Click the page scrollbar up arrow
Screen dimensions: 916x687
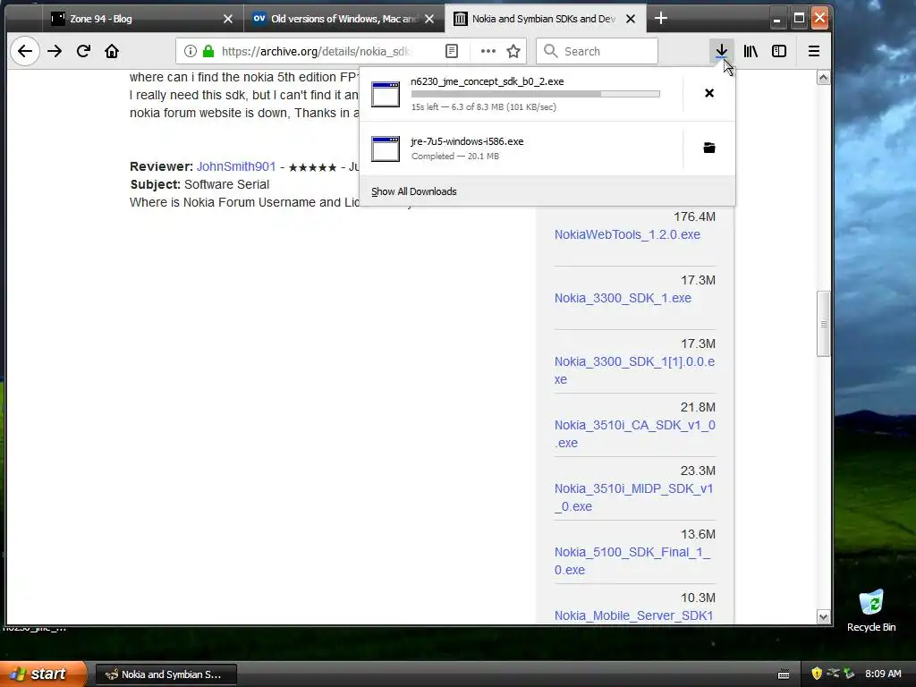(823, 78)
